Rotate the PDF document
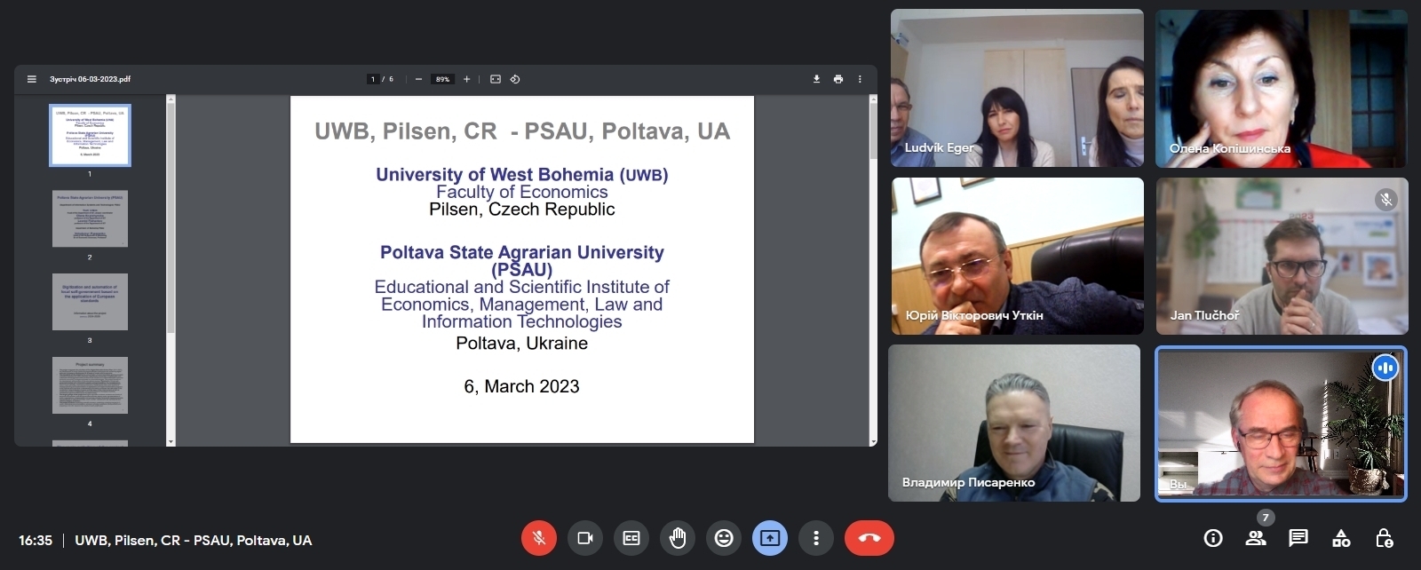 pyautogui.click(x=515, y=79)
